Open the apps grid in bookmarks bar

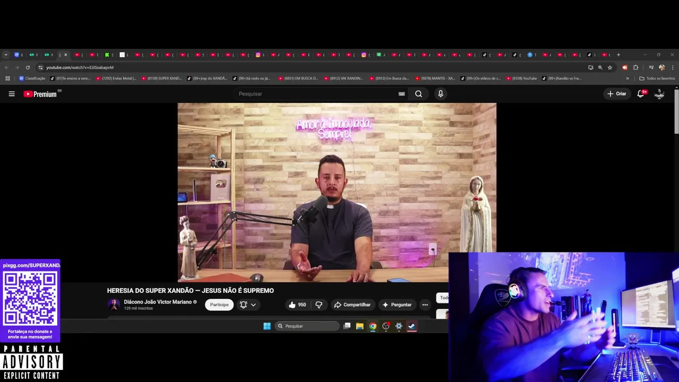(x=7, y=79)
